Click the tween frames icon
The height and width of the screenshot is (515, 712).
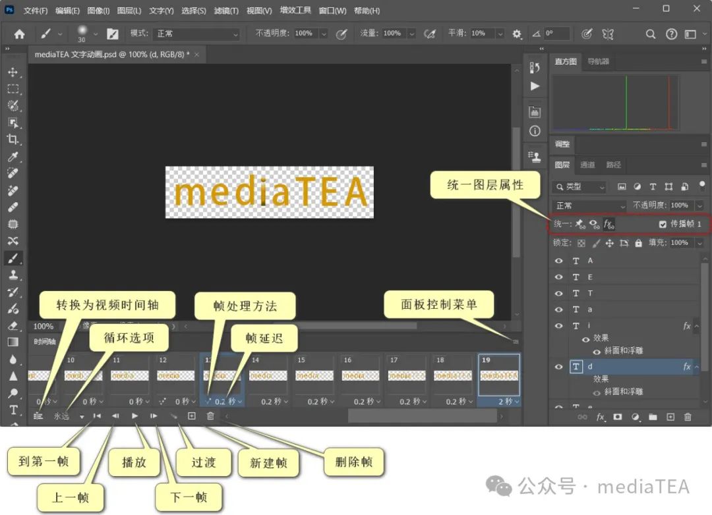173,416
